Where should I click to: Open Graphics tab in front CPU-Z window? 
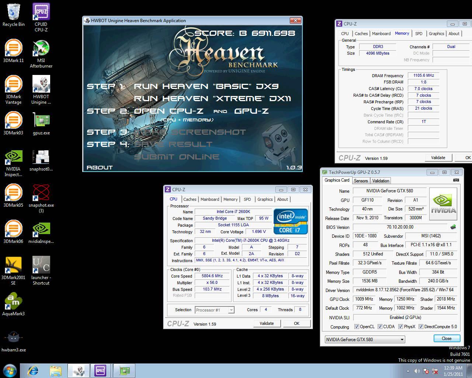265,199
